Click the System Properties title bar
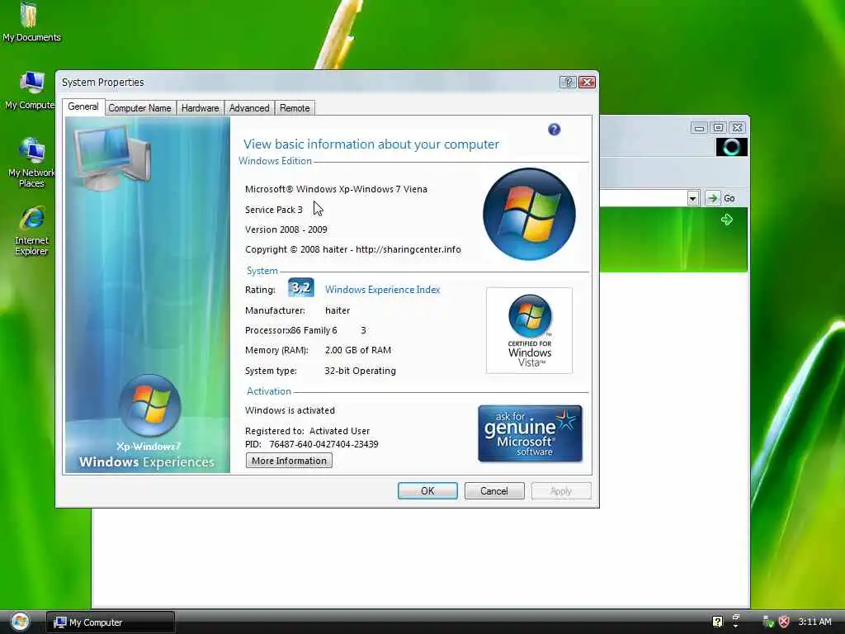 pyautogui.click(x=307, y=82)
